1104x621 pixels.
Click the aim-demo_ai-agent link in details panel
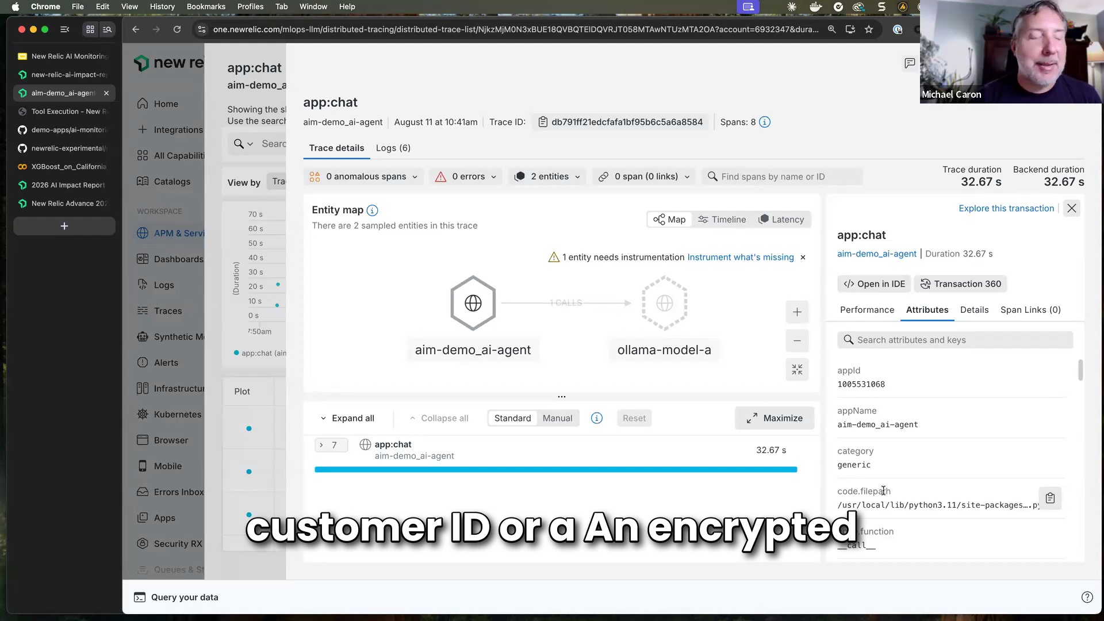tap(876, 254)
